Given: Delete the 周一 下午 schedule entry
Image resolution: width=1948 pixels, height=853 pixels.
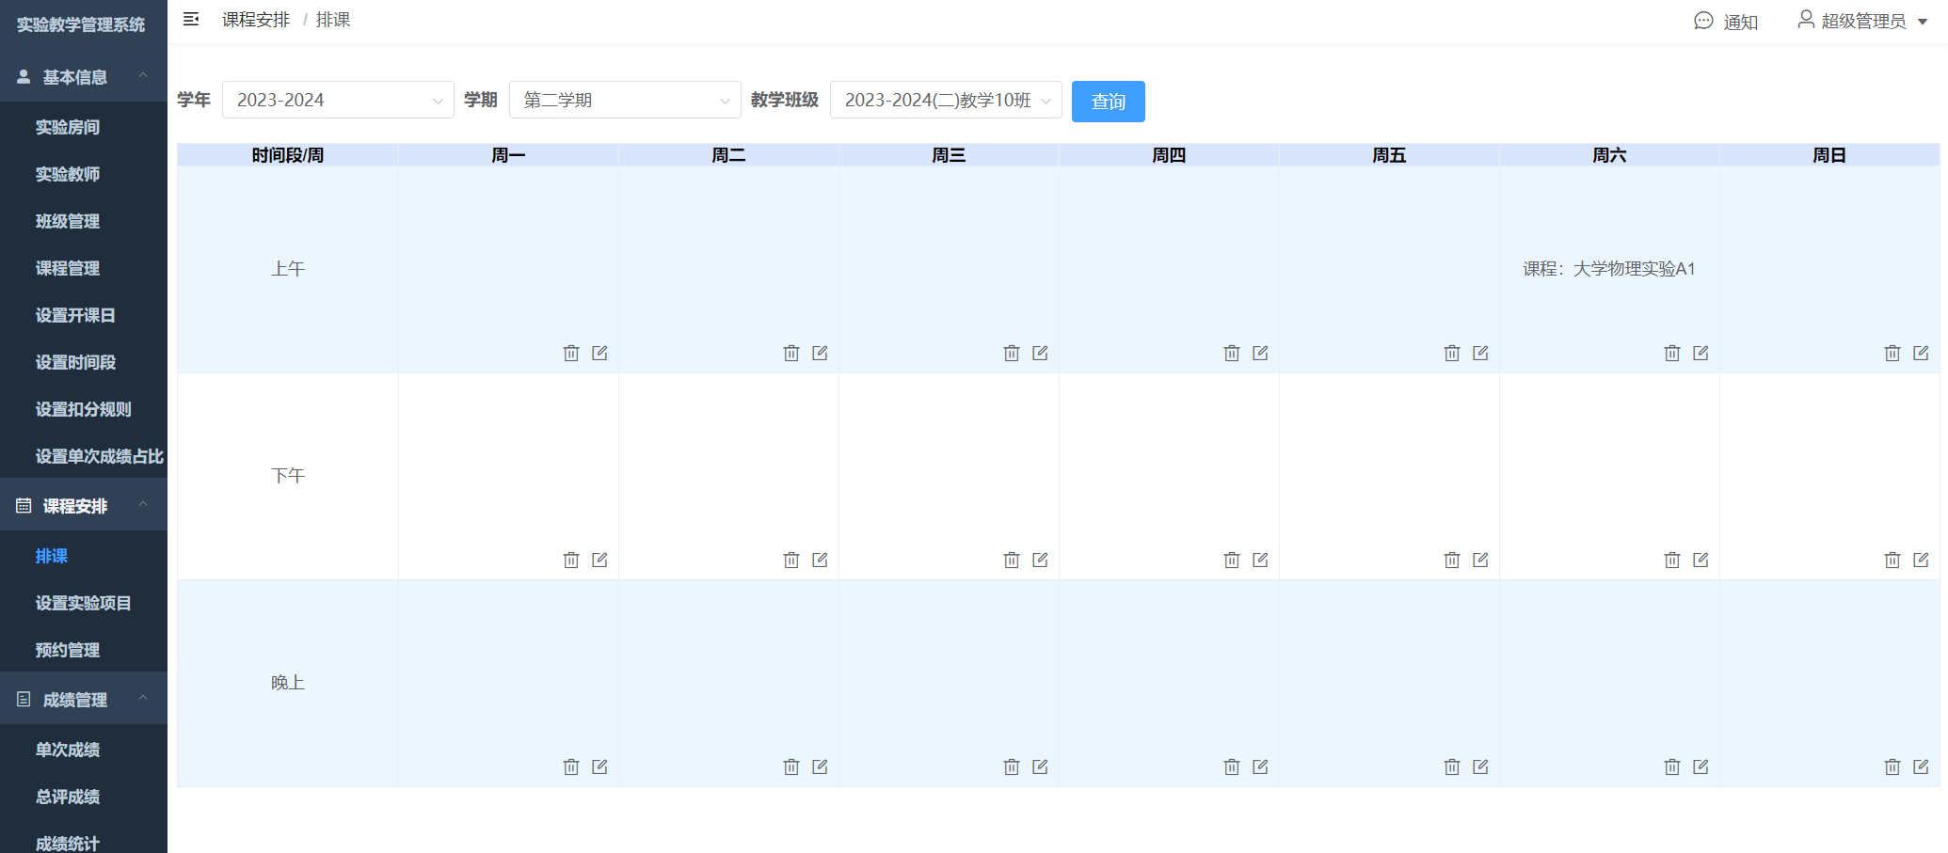Looking at the screenshot, I should [x=571, y=560].
